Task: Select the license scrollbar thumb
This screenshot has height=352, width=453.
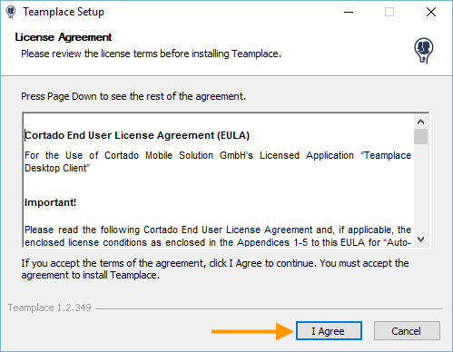Action: click(420, 136)
